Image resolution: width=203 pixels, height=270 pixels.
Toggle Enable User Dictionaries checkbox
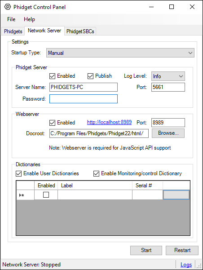tap(18, 173)
